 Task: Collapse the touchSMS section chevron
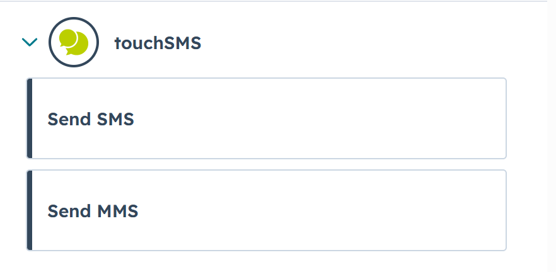pos(30,42)
